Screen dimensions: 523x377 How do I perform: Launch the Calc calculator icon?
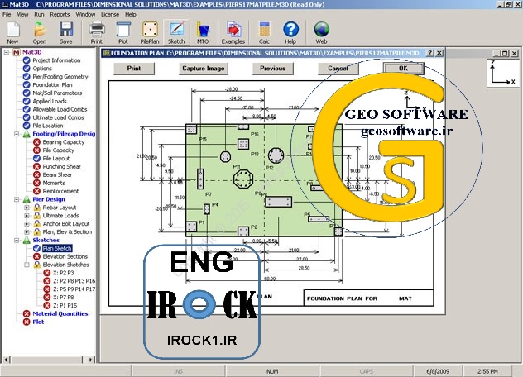(264, 33)
